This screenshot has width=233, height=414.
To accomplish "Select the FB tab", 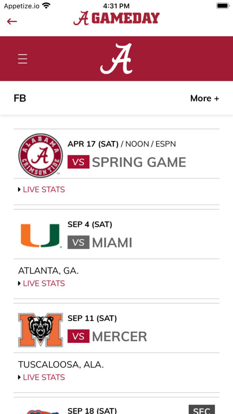I will click(x=20, y=98).
